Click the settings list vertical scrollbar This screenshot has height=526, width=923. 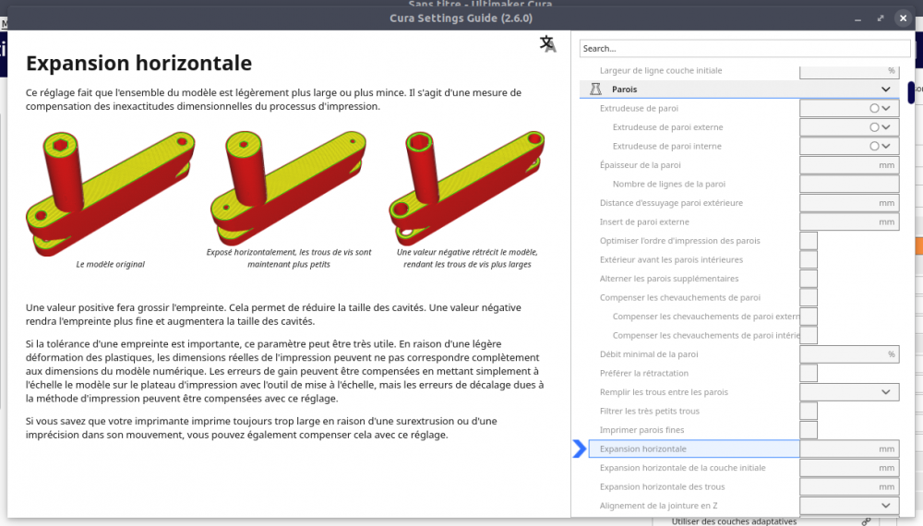[x=911, y=93]
